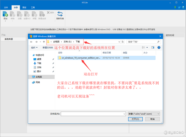
Task: Open the 组织 dropdown menu
Action: (x=34, y=47)
